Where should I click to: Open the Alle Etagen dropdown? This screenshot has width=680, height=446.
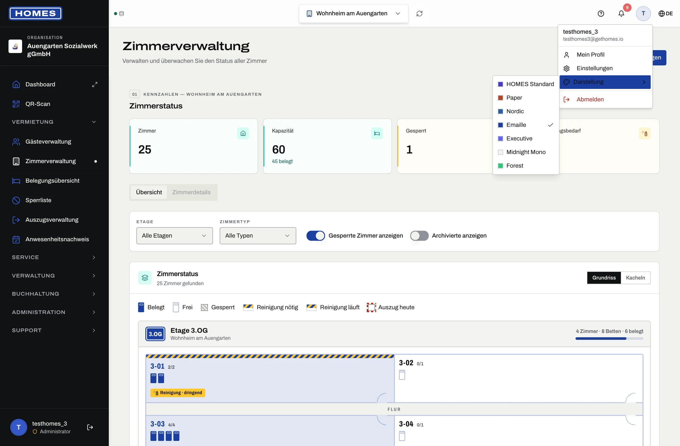pyautogui.click(x=174, y=236)
